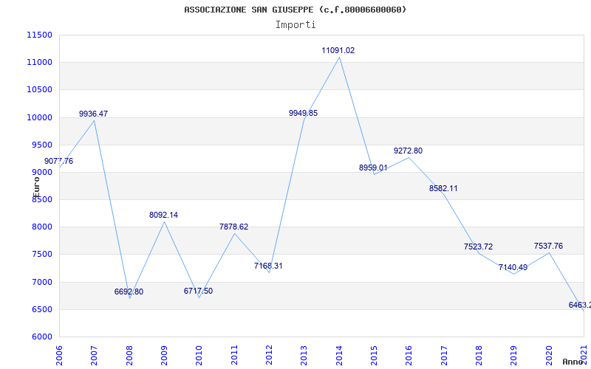Click the y-axis value 10500

point(39,90)
